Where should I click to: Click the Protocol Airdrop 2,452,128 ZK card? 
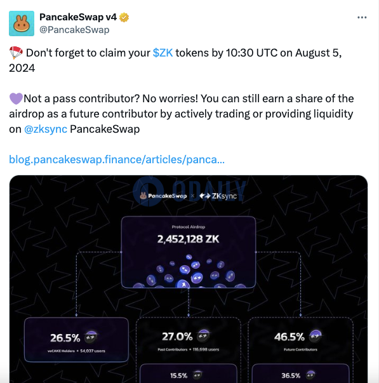(189, 252)
